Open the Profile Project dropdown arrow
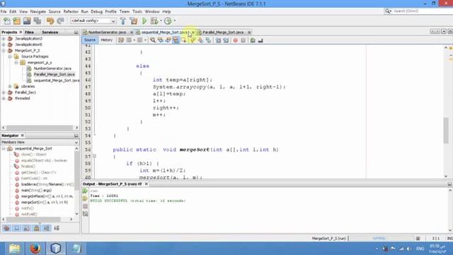 (175, 21)
